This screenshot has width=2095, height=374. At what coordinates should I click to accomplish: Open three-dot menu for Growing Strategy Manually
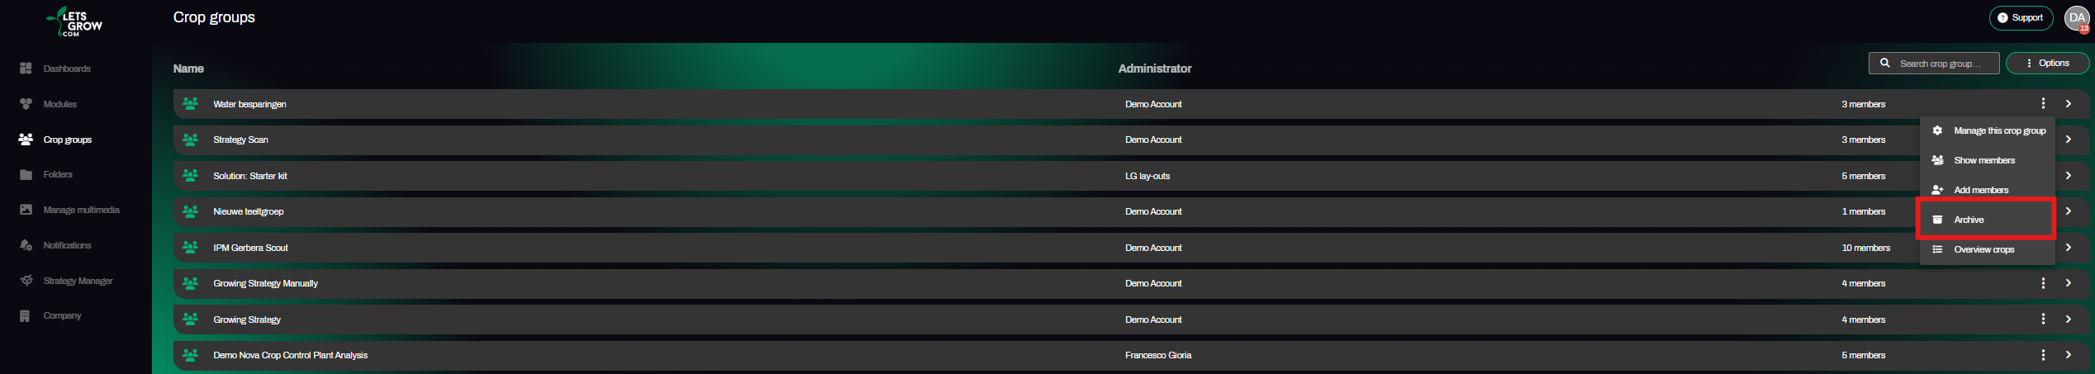[x=2043, y=283]
